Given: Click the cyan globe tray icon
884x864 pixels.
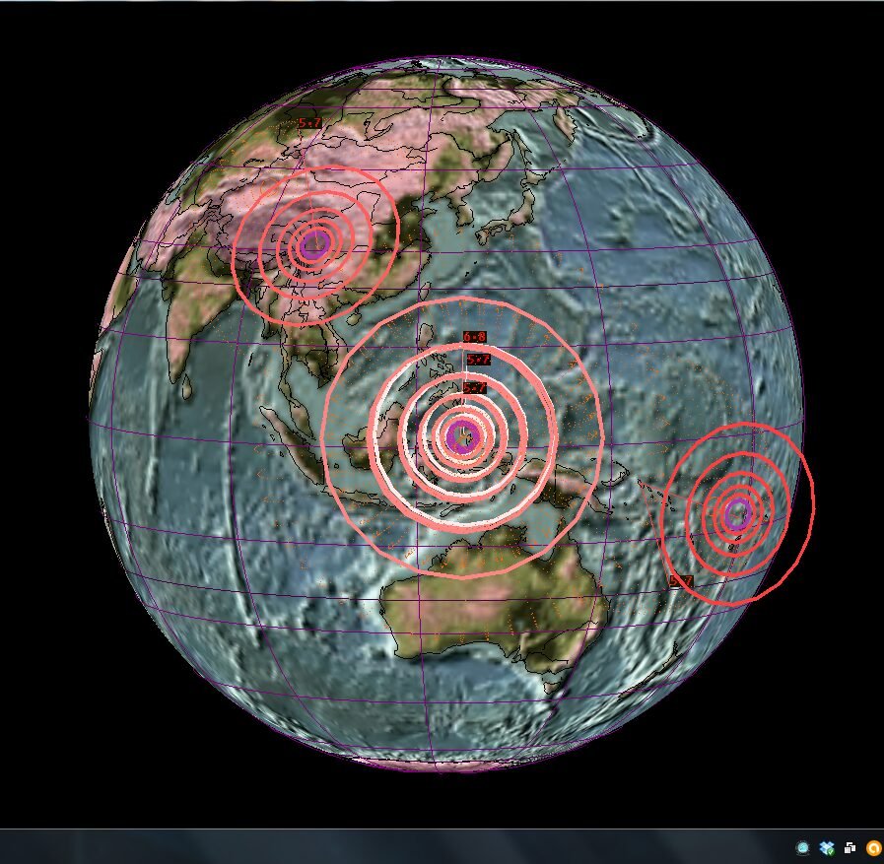Looking at the screenshot, I should pyautogui.click(x=803, y=847).
